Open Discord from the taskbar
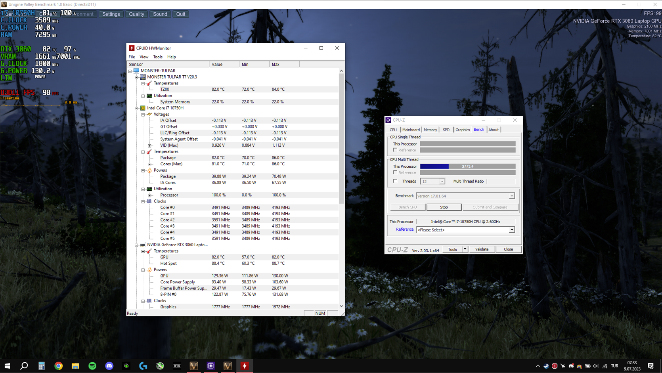The width and height of the screenshot is (662, 373). [x=109, y=366]
